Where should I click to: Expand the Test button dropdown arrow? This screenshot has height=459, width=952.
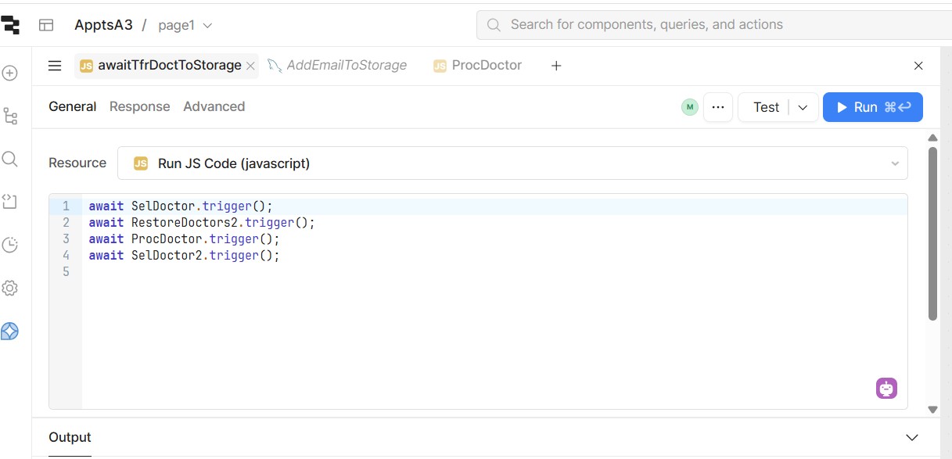click(803, 108)
